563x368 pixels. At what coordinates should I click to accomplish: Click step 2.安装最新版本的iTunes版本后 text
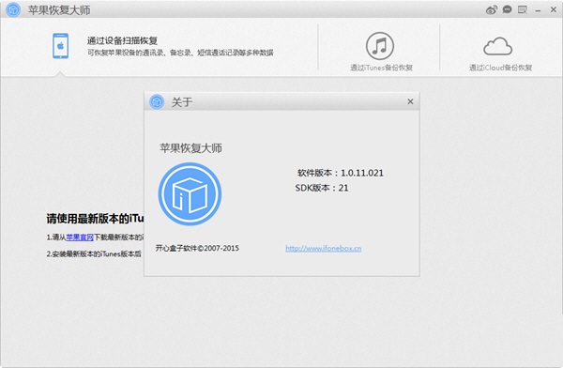94,253
